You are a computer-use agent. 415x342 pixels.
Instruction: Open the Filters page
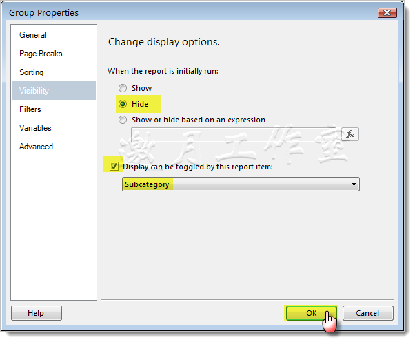[x=30, y=109]
